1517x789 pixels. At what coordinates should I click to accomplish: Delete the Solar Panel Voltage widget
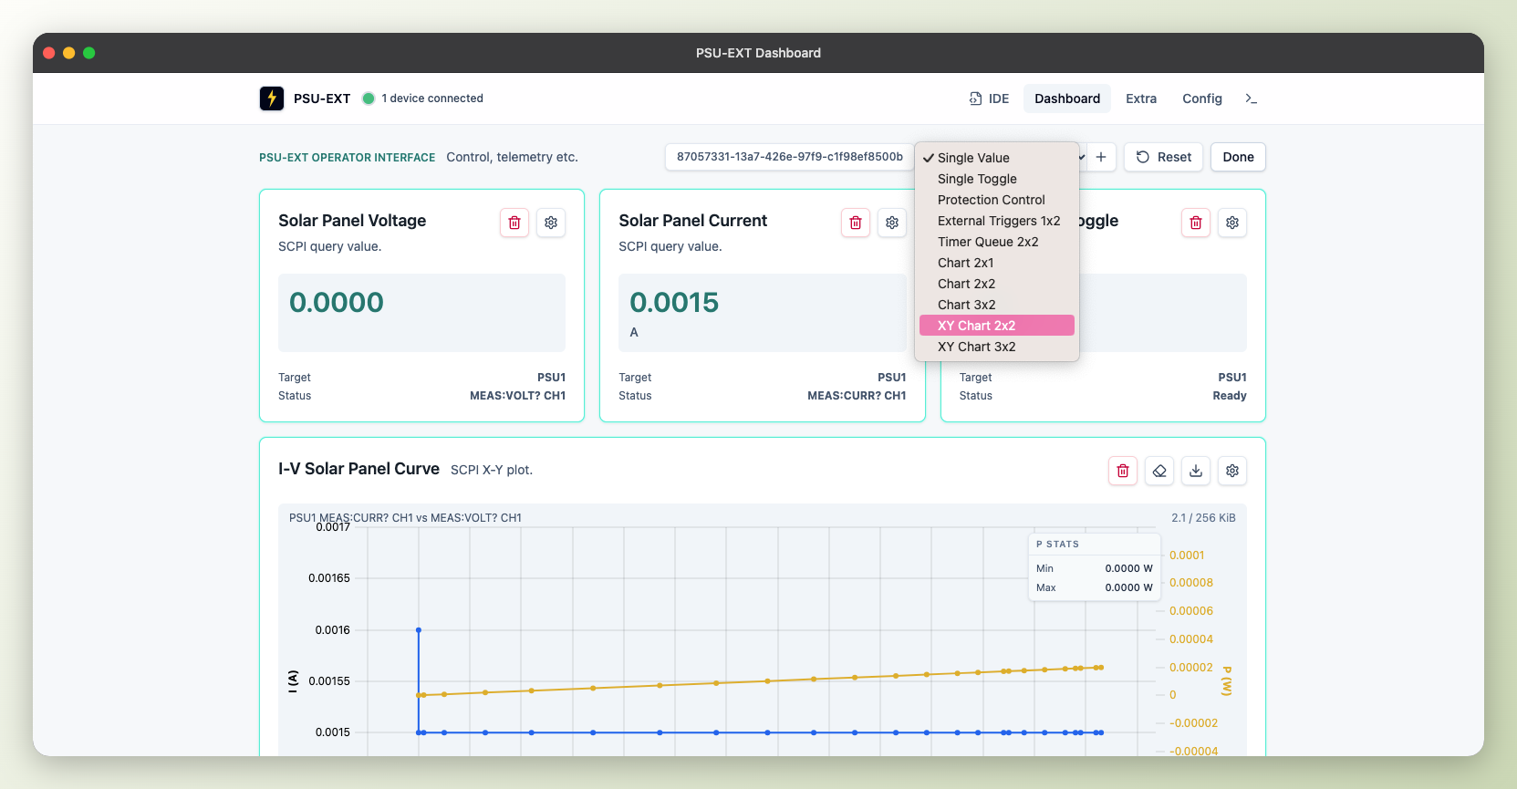(514, 223)
